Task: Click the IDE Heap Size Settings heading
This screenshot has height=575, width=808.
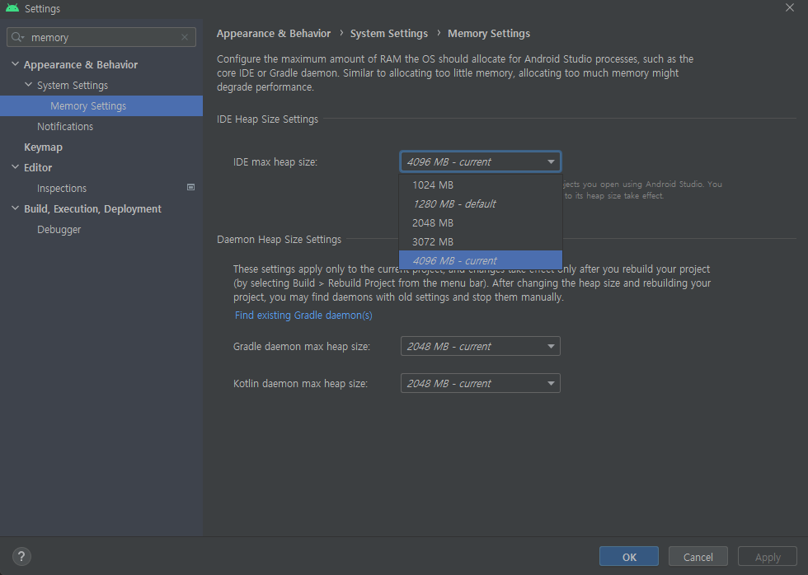Action: click(267, 119)
